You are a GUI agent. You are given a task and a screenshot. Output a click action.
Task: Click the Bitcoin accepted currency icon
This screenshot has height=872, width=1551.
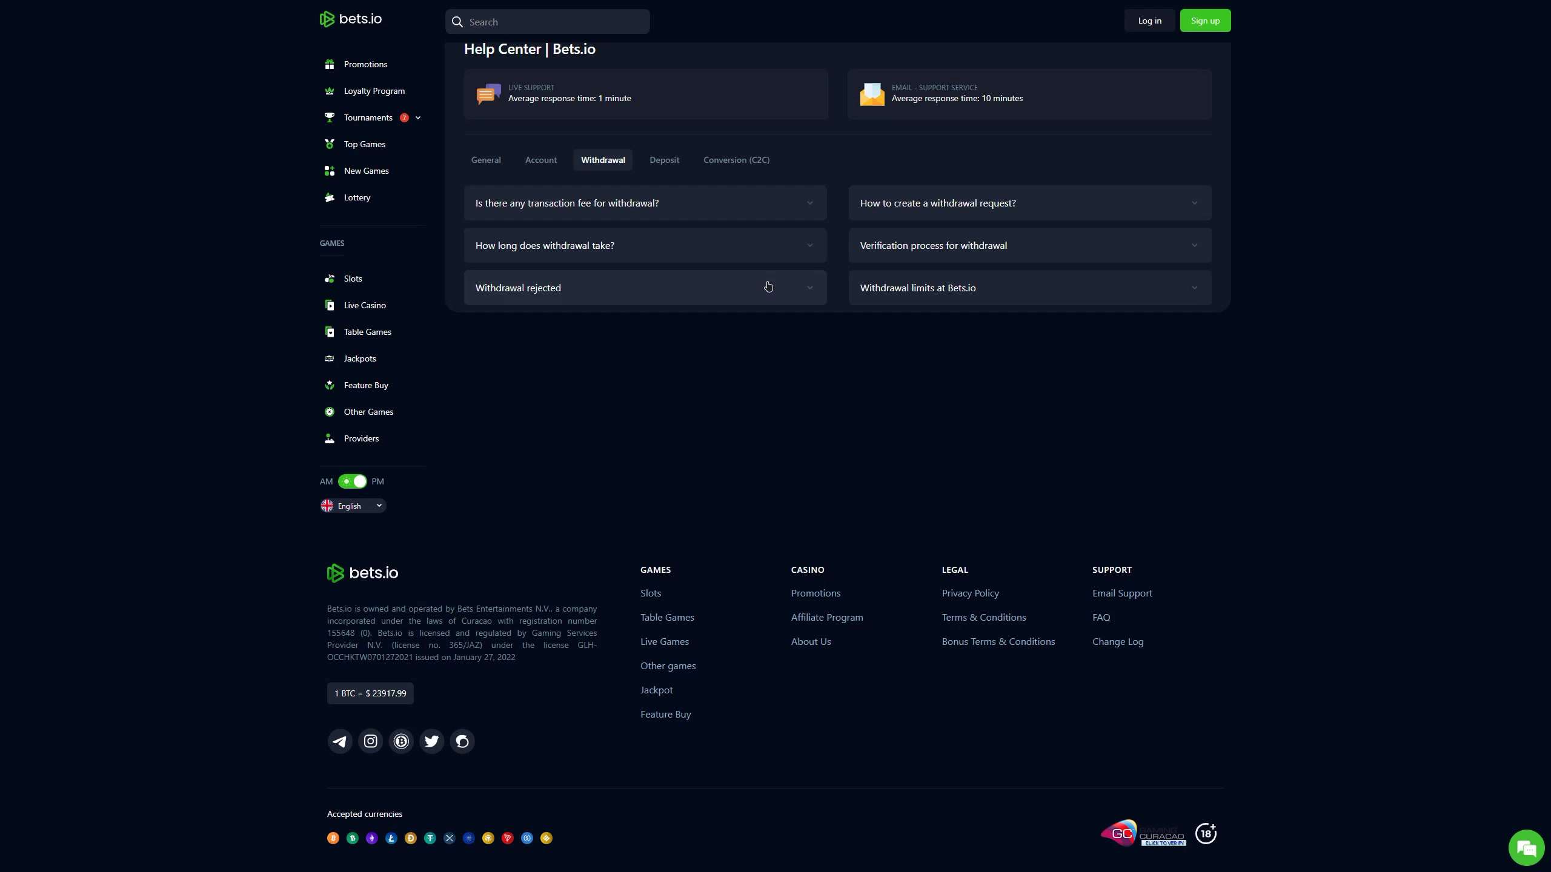333,838
